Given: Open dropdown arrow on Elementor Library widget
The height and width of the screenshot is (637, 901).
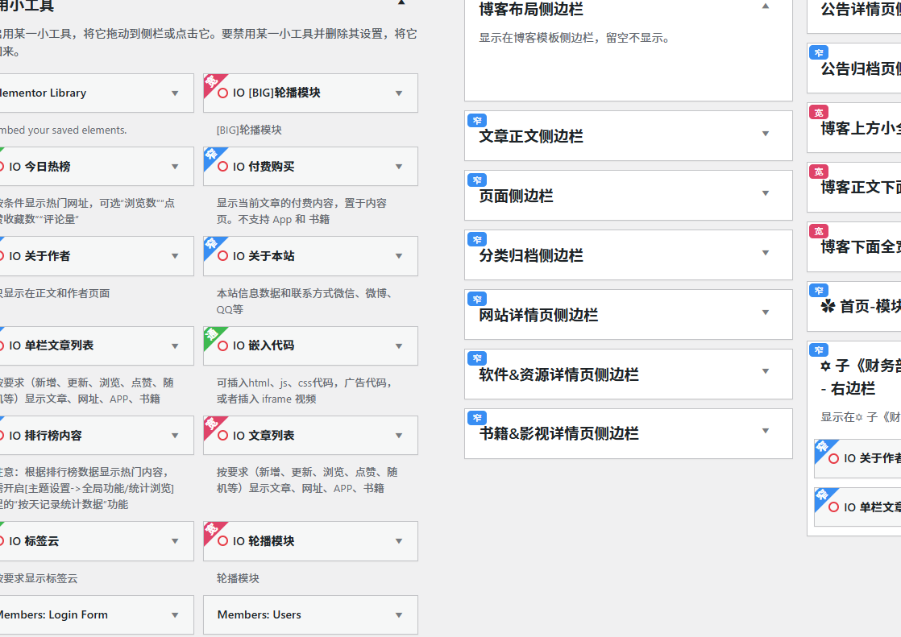Looking at the screenshot, I should (x=175, y=93).
